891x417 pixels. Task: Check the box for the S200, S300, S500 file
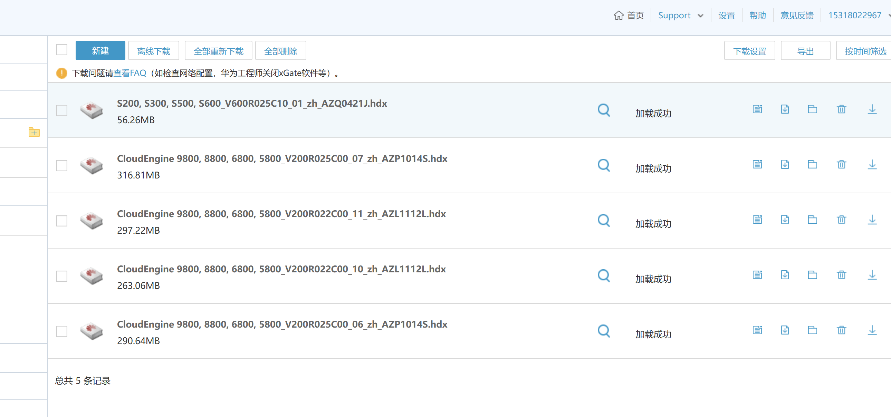point(62,110)
